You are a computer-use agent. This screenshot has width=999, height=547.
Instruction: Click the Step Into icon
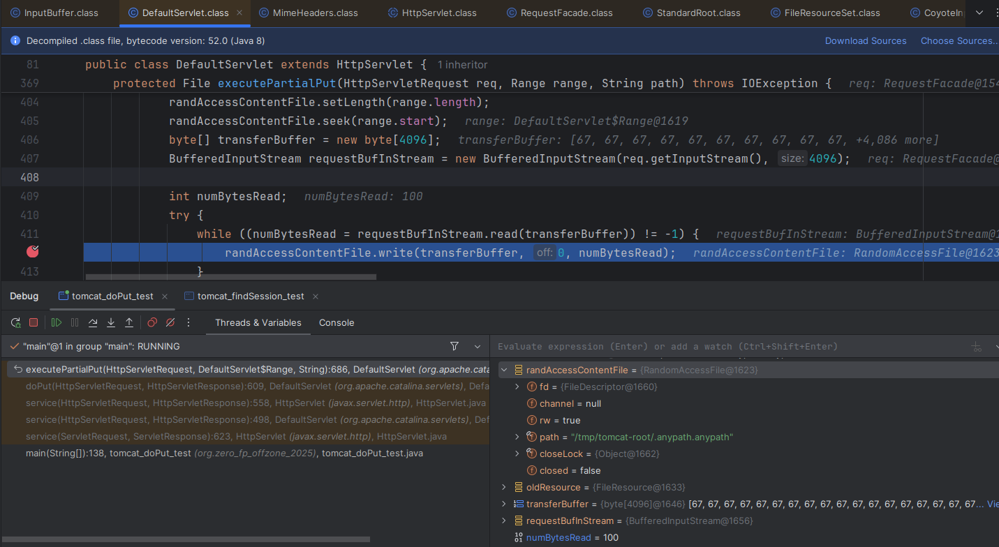[111, 322]
